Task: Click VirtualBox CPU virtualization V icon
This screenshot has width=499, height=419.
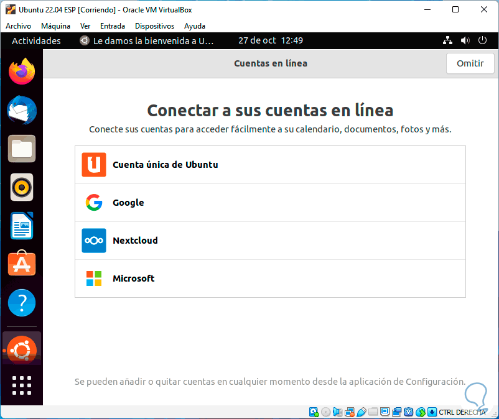Action: click(409, 412)
